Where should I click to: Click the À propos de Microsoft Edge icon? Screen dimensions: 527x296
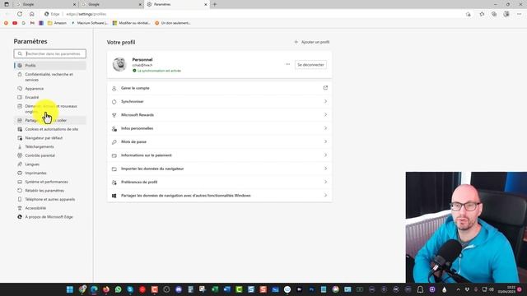tap(20, 217)
